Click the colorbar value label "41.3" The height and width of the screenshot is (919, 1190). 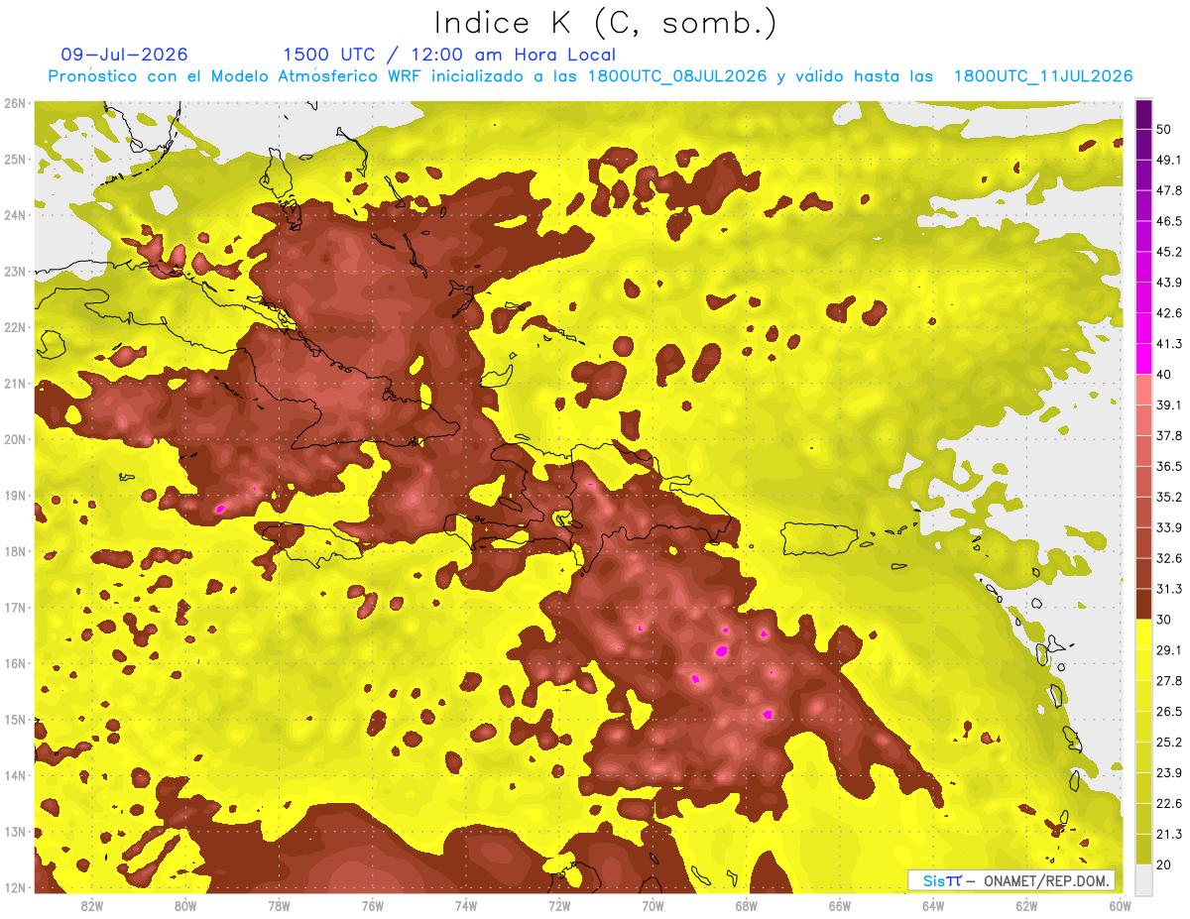1169,344
